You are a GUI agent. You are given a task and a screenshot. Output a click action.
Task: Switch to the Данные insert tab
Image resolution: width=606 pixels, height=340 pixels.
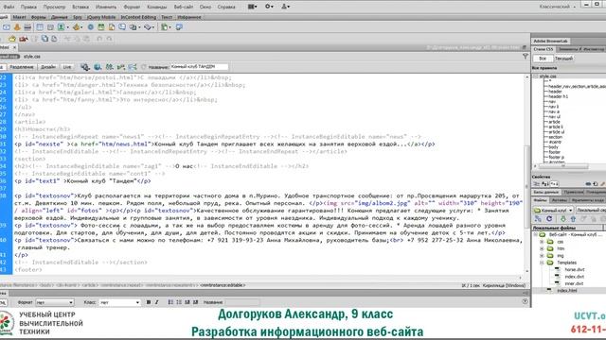59,17
